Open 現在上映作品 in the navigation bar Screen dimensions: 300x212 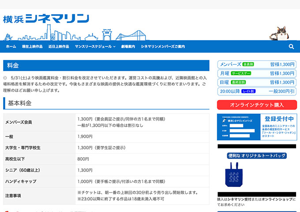[32, 46]
